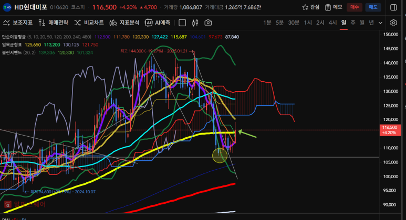Click stock name HD현대미포
Screen dimensions: 406x220
pyautogui.click(x=30, y=7)
